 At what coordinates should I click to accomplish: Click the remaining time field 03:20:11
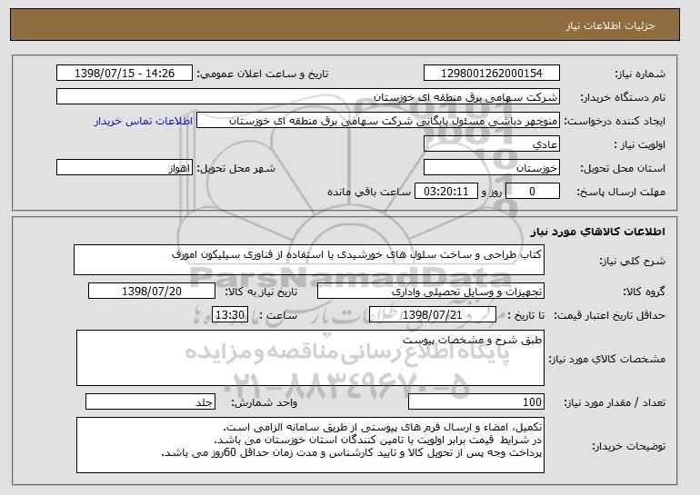446,192
